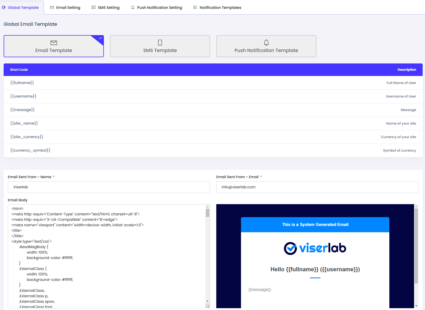
Task: Select the SMS Template option
Action: (x=160, y=46)
